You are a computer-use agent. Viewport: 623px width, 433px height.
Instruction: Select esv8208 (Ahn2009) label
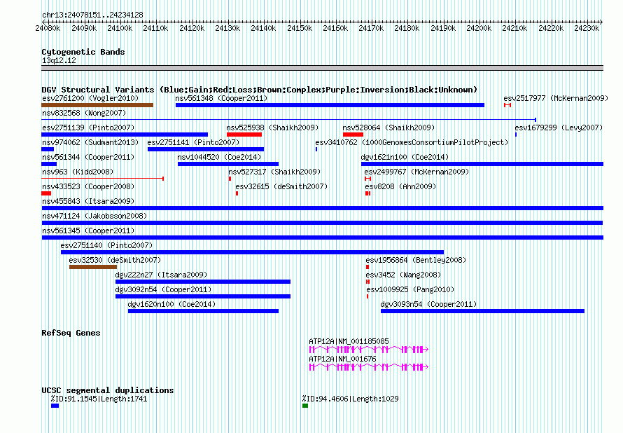tap(400, 186)
